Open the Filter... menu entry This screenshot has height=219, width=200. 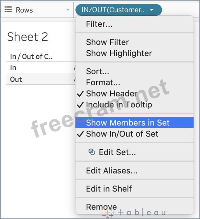pos(99,24)
